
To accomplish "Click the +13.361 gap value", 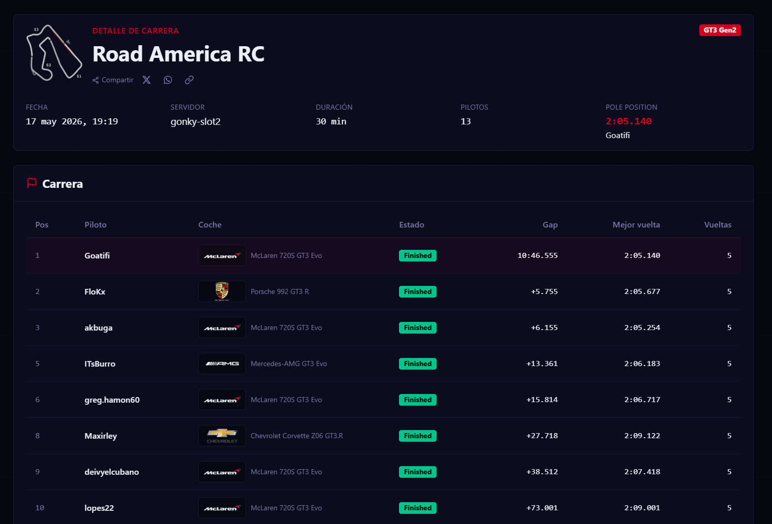I will click(x=542, y=364).
